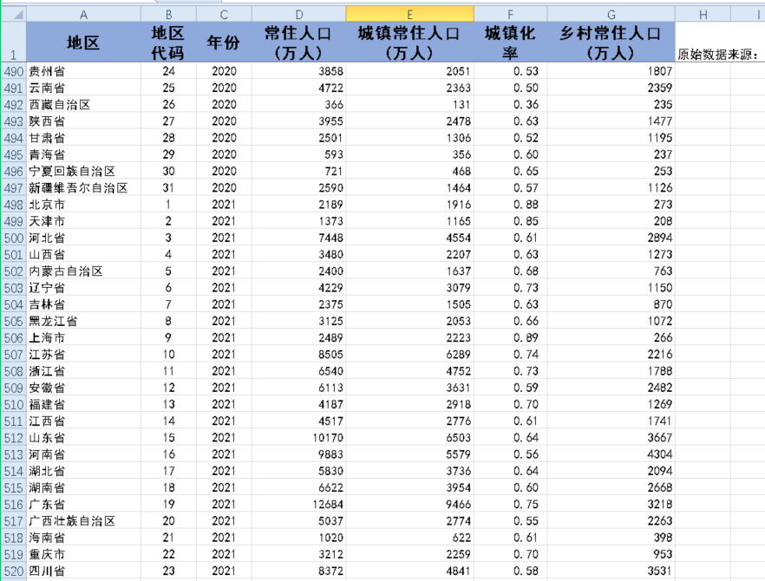Click the 城镇化率 header cell

click(510, 42)
